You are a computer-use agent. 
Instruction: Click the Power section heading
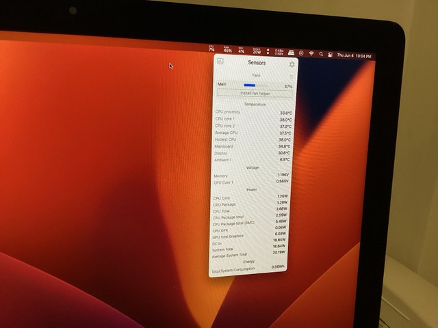(251, 190)
